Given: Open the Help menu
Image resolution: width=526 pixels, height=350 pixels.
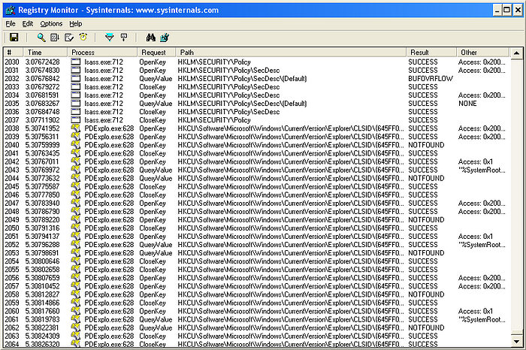Looking at the screenshot, I should (76, 23).
